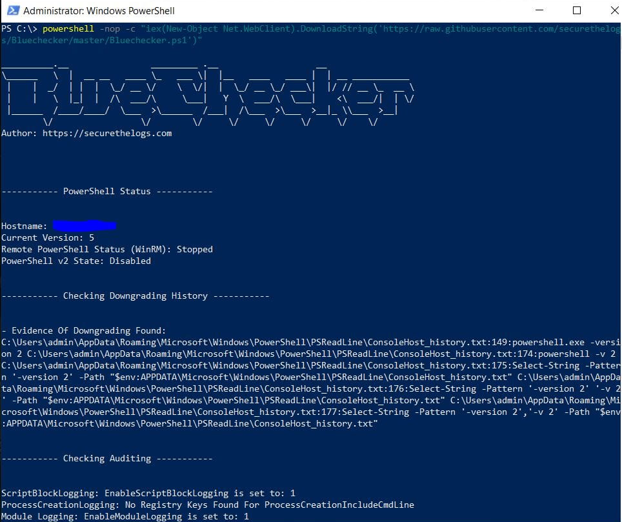
Task: Minimize the Windows PowerShell window
Action: coord(539,10)
